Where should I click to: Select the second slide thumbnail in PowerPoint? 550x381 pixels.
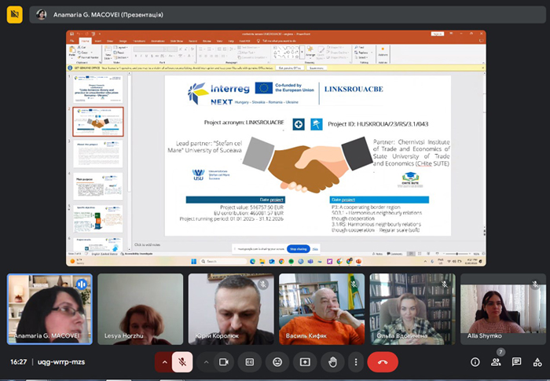click(99, 122)
